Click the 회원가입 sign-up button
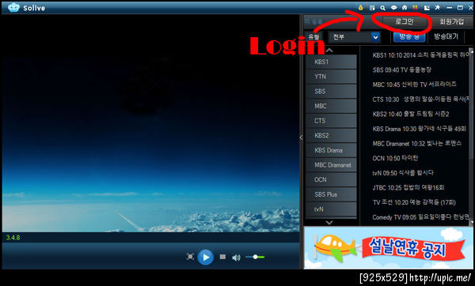Screen dimensions: 475x286 click(x=452, y=22)
